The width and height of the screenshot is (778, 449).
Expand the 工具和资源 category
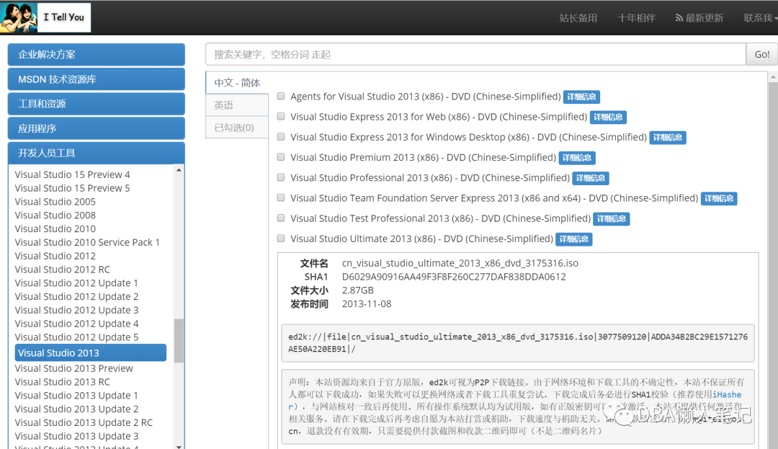click(x=97, y=104)
